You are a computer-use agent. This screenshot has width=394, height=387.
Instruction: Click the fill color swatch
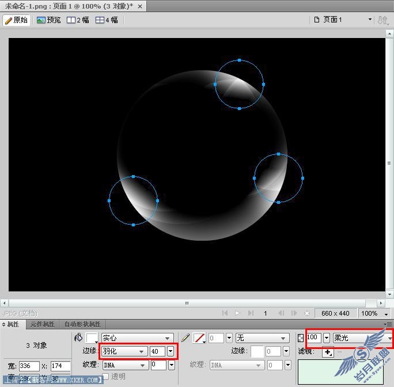(x=92, y=338)
